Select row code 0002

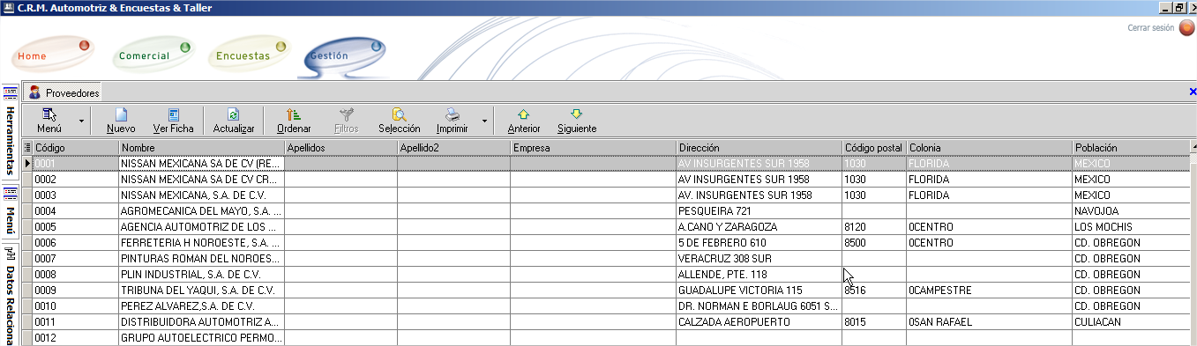(75, 179)
